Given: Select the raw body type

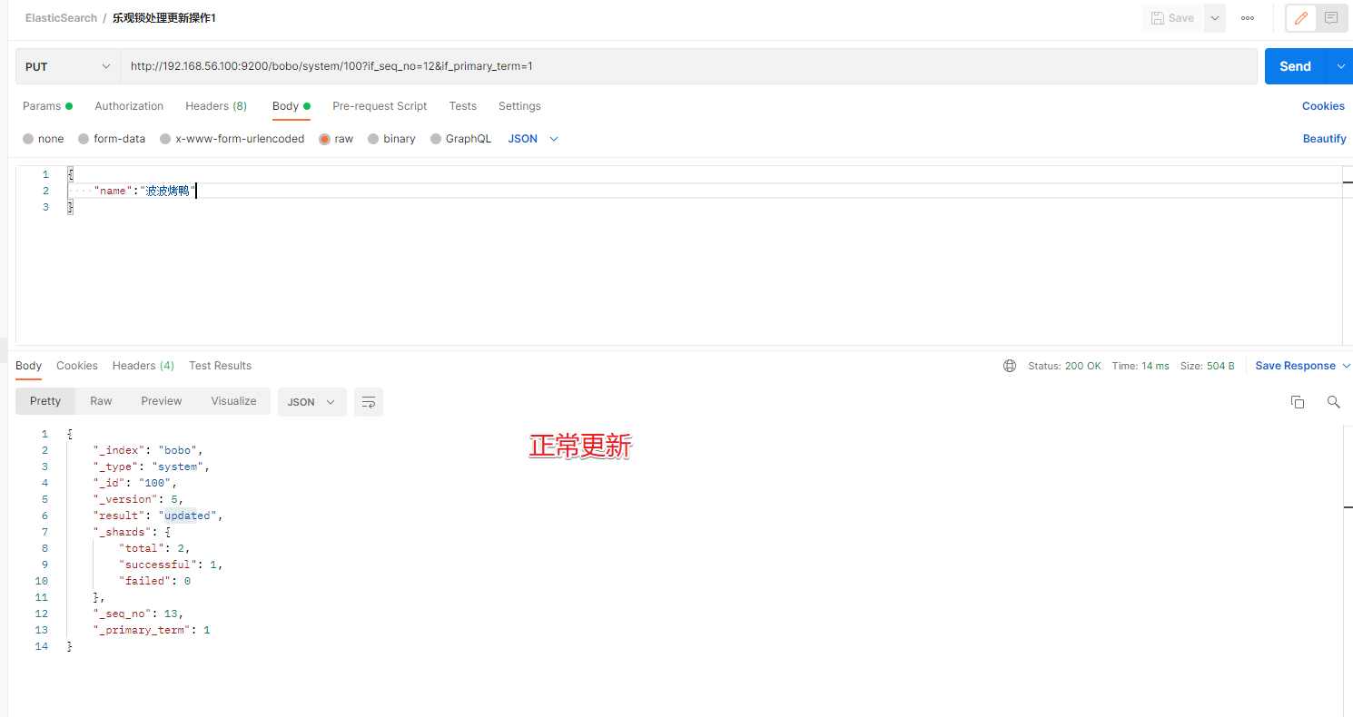Looking at the screenshot, I should pos(336,139).
